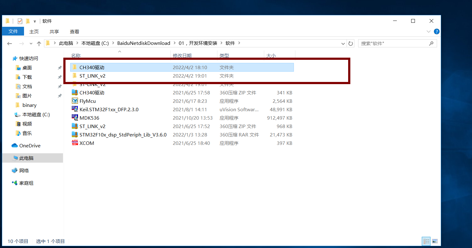
Task: Open 音乐 in the navigation pane
Action: pos(27,133)
